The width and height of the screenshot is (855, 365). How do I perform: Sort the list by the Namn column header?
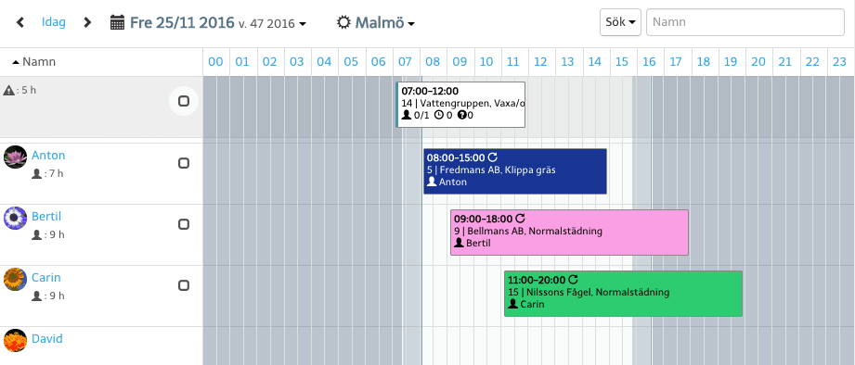click(33, 62)
